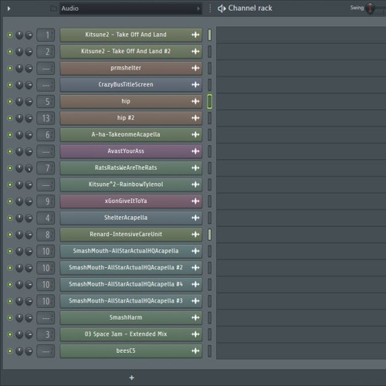Screen dimensions: 386x386
Task: Click waveform icon on ShelterAcapella channel
Action: pyautogui.click(x=195, y=218)
